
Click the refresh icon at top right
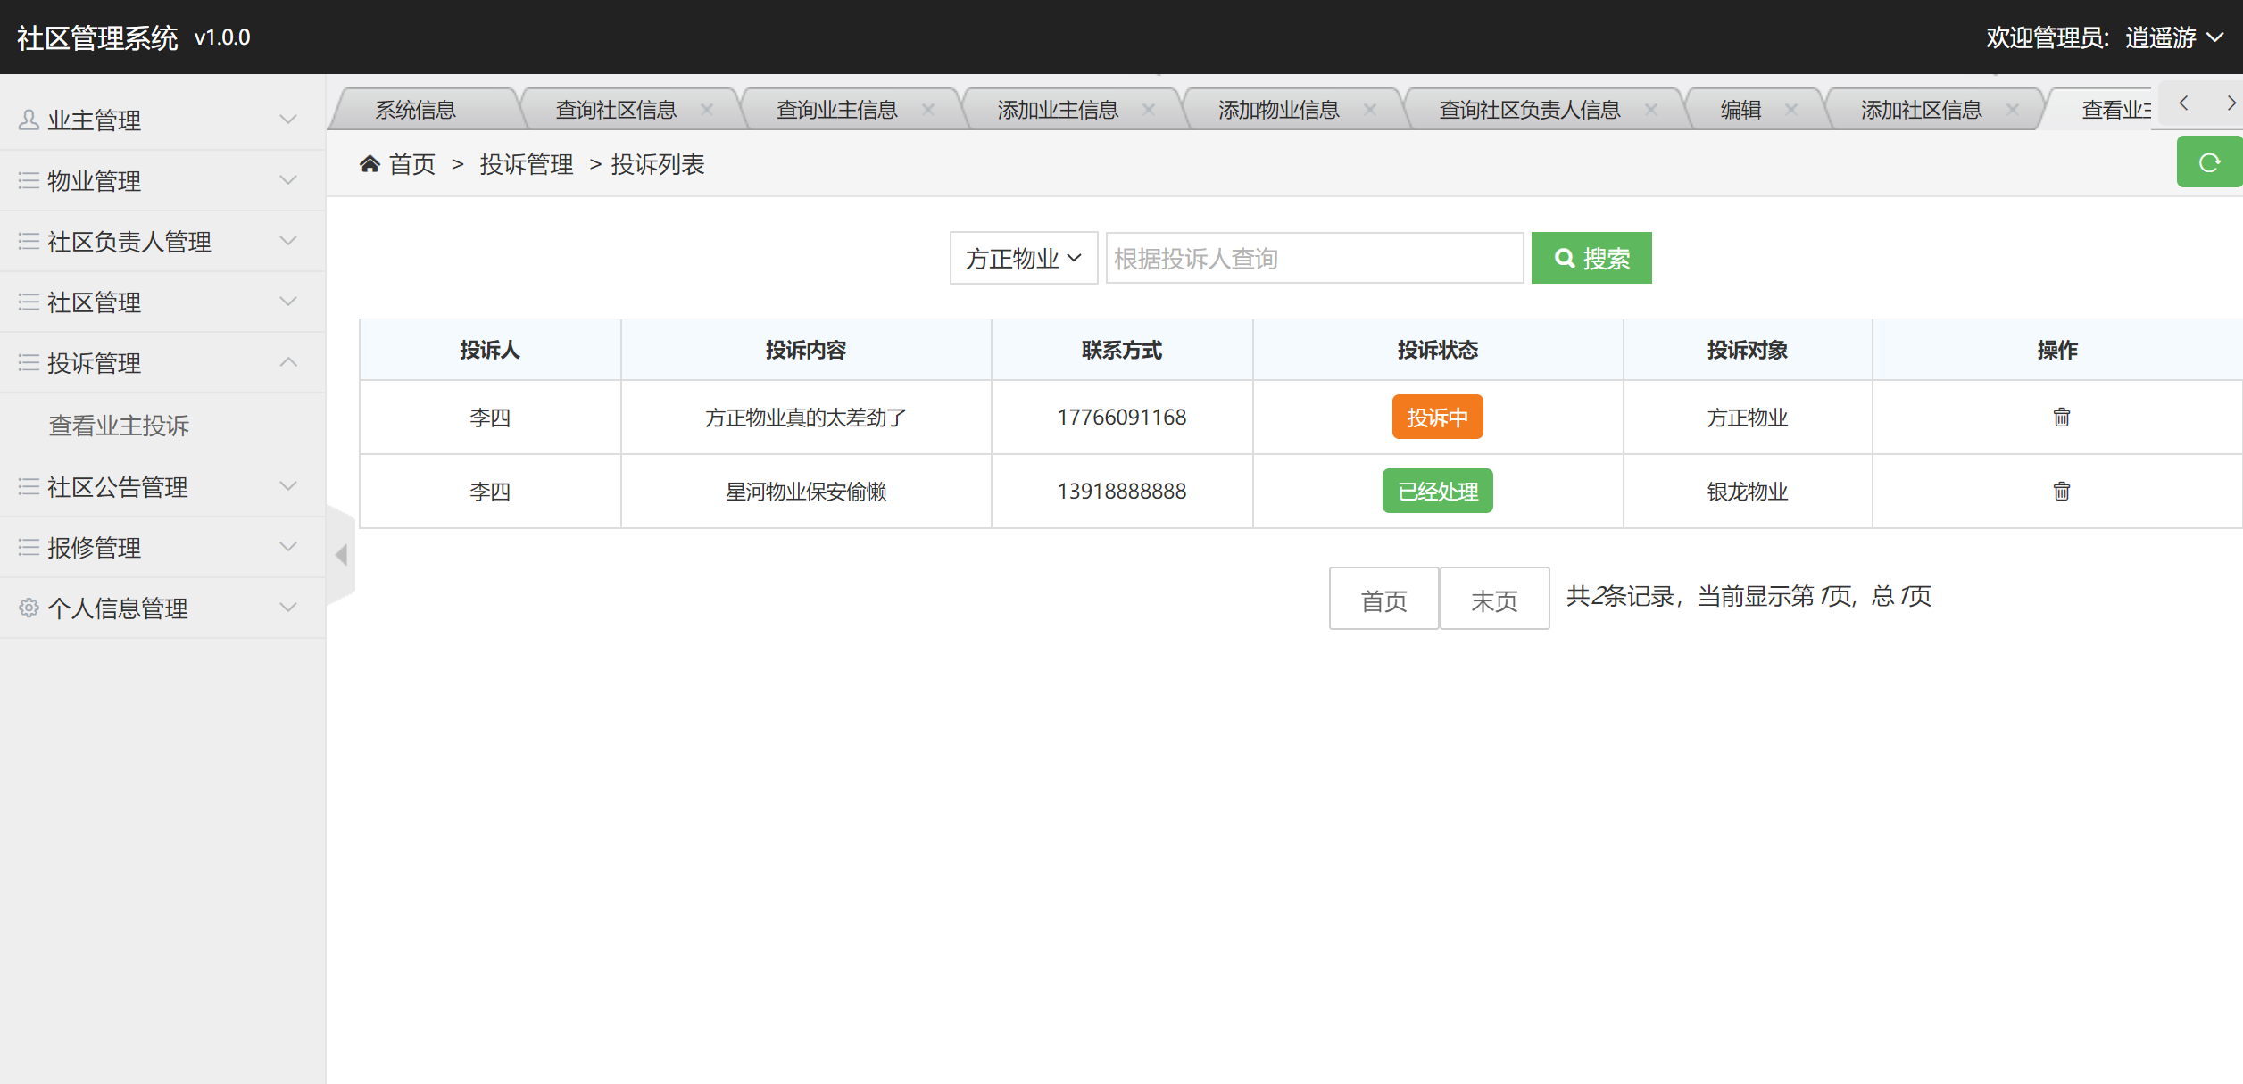tap(2210, 161)
